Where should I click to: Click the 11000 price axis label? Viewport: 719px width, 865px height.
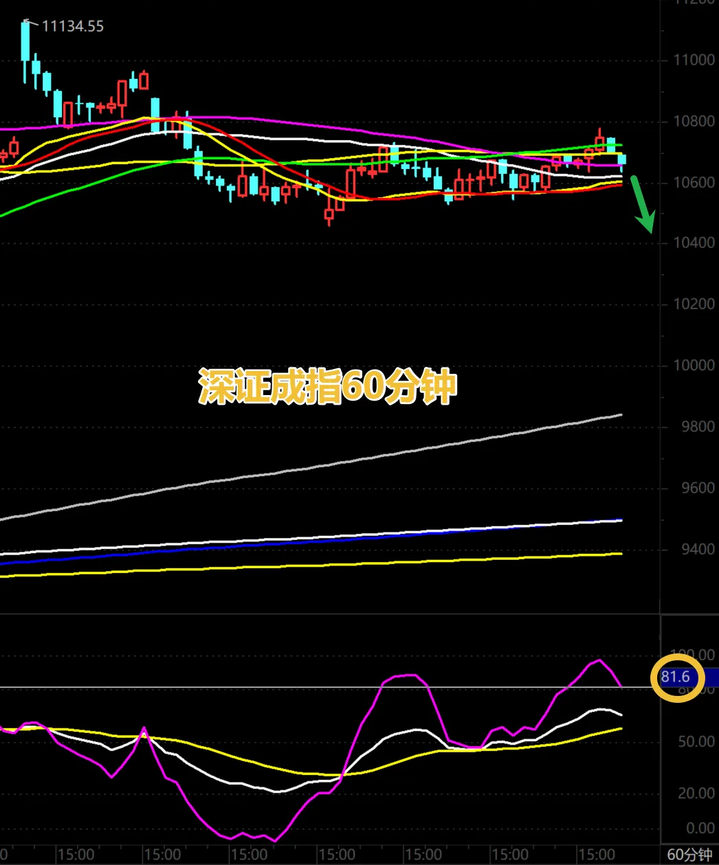694,60
